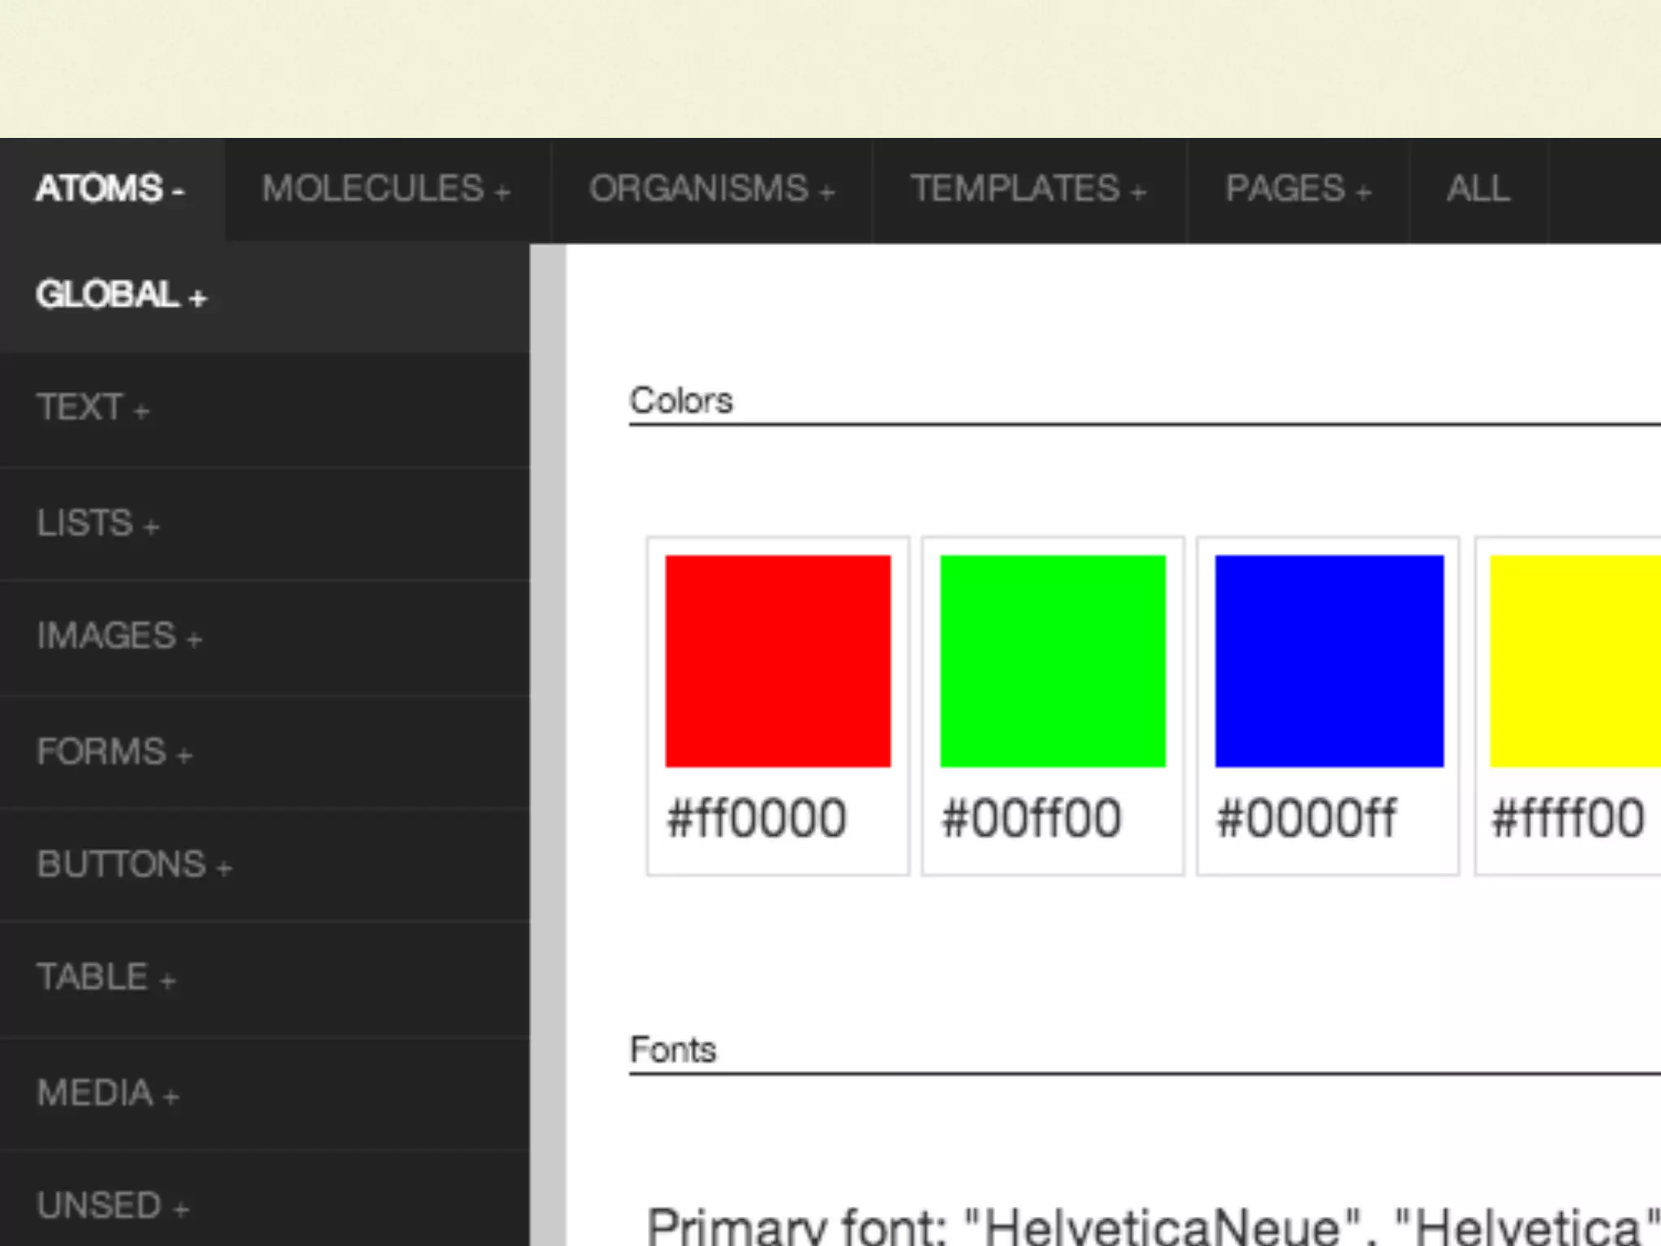
Task: Expand the MOLECULES dropdown
Action: point(386,190)
